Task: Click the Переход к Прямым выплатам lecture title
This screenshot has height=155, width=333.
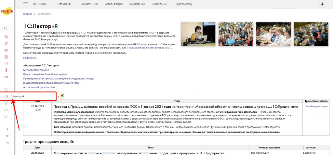Action: point(176,106)
